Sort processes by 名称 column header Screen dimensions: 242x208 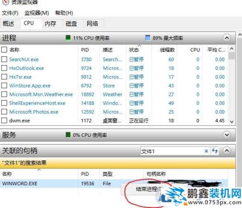pos(14,50)
